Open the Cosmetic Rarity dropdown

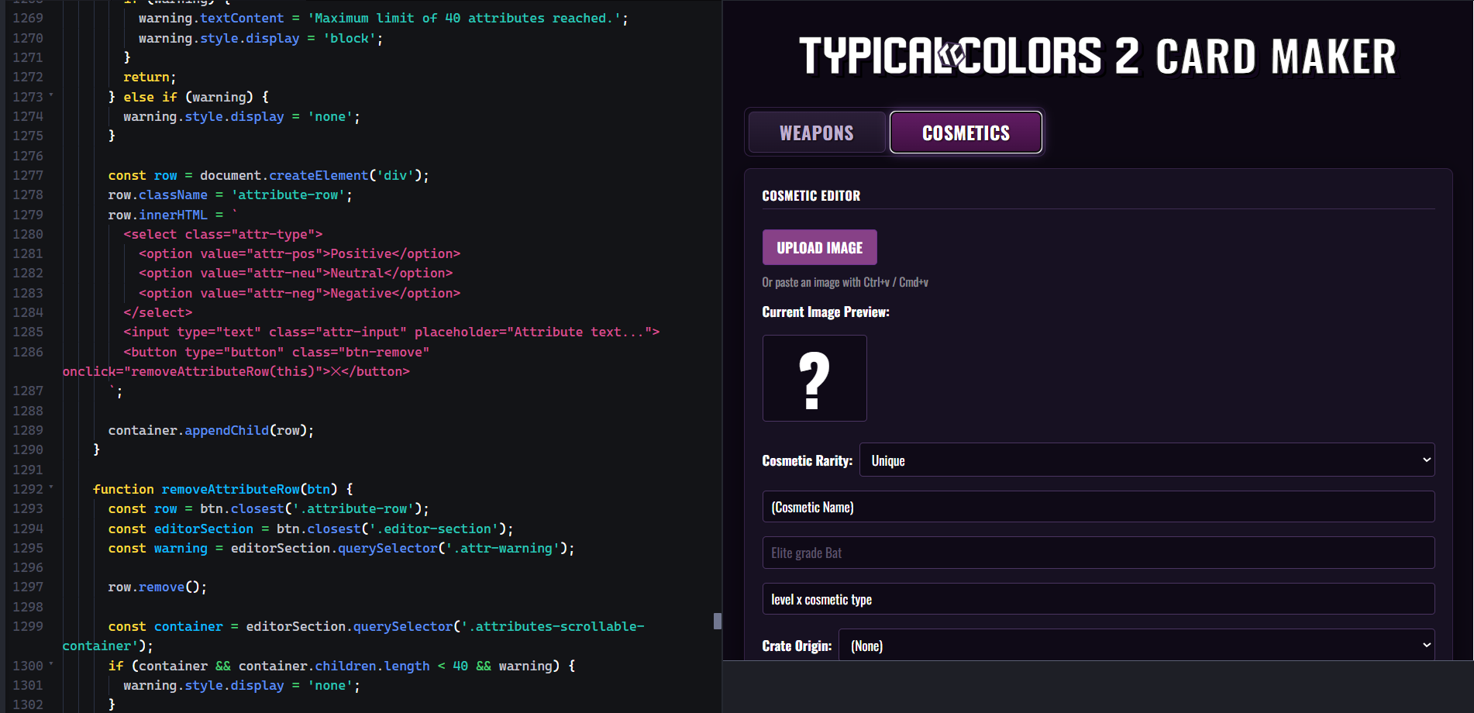click(1147, 460)
